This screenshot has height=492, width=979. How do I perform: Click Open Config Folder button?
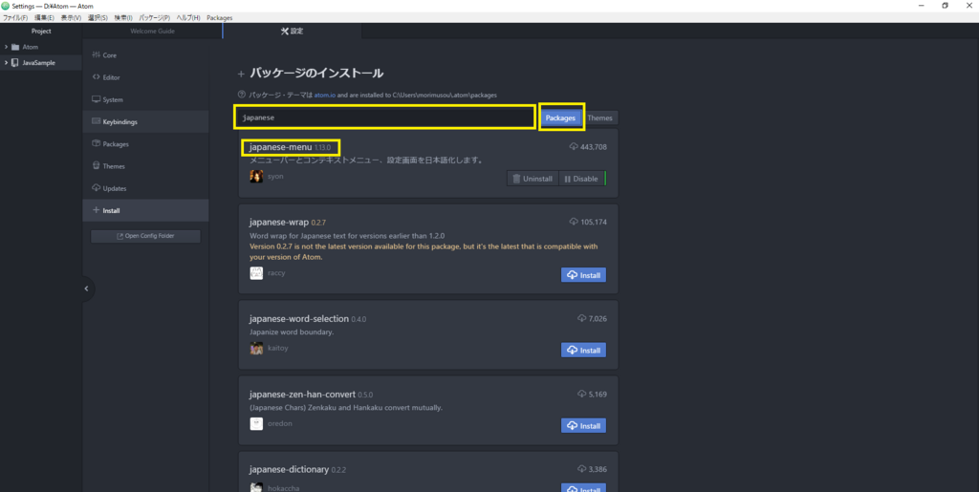(145, 236)
